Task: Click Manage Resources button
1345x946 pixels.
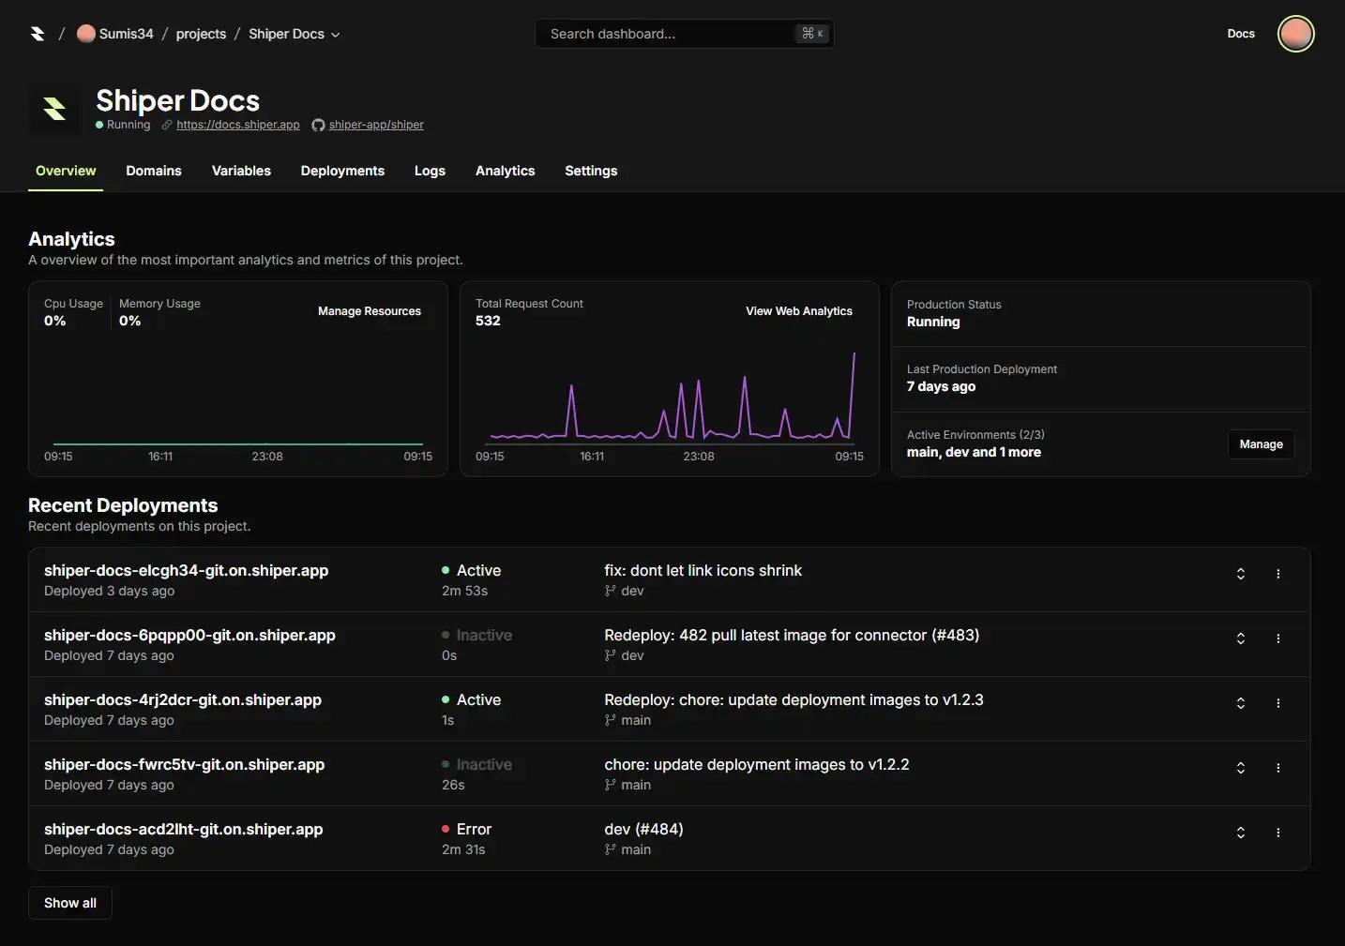Action: 370,311
